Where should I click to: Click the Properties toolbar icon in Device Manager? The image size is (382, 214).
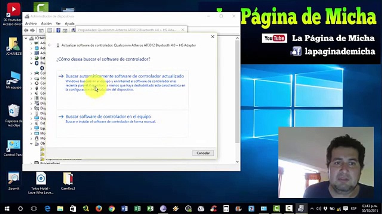[50, 30]
